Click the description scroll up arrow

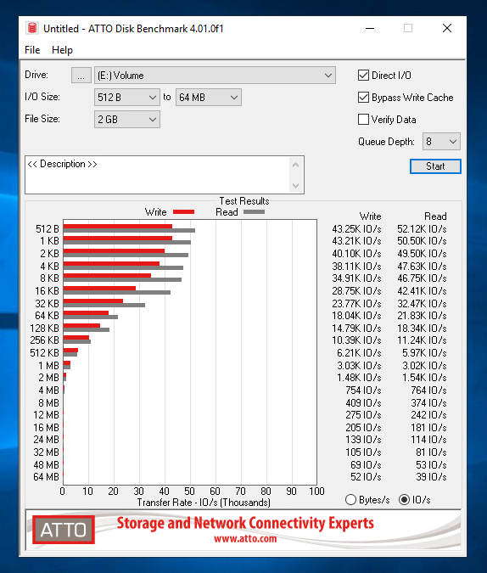coord(295,165)
